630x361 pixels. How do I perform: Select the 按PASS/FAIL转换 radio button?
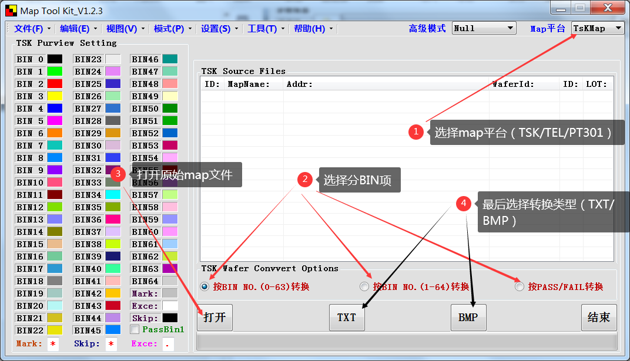pos(519,286)
